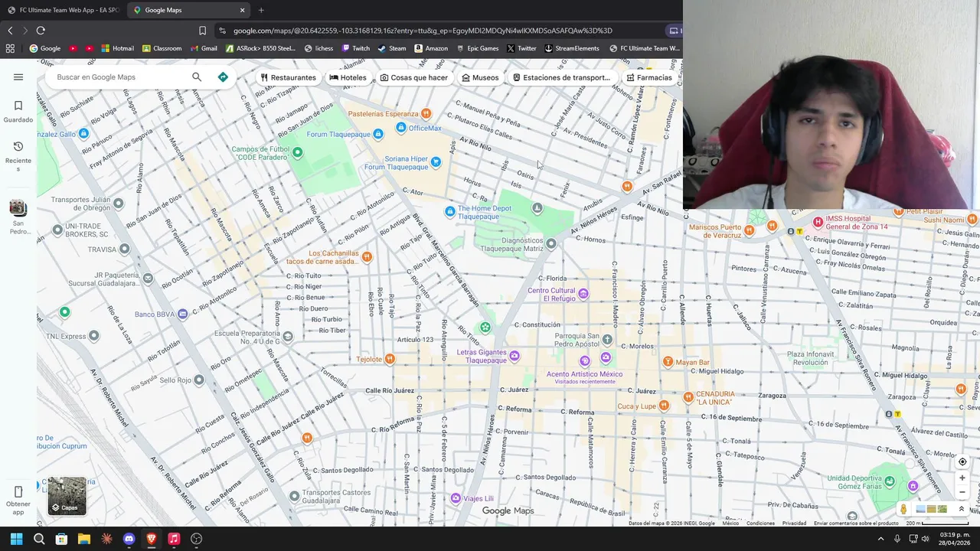Open the Twitch bookmark
The image size is (980, 551).
pos(356,48)
